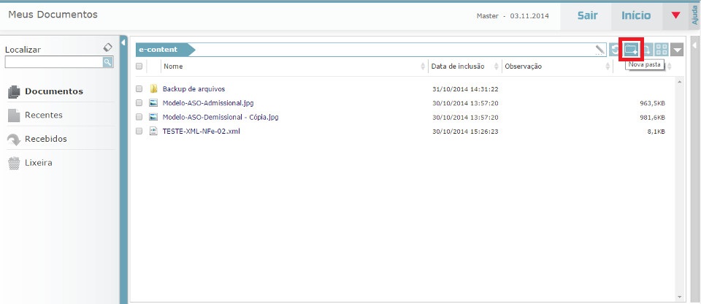
Task: Click the magnifier search icon under Localizar
Action: pyautogui.click(x=107, y=63)
